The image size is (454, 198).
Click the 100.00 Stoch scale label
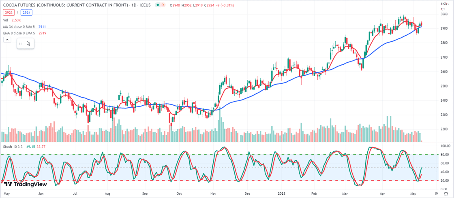pos(445,146)
